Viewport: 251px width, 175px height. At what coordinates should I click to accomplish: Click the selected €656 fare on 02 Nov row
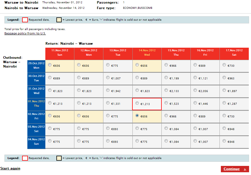click(137, 115)
